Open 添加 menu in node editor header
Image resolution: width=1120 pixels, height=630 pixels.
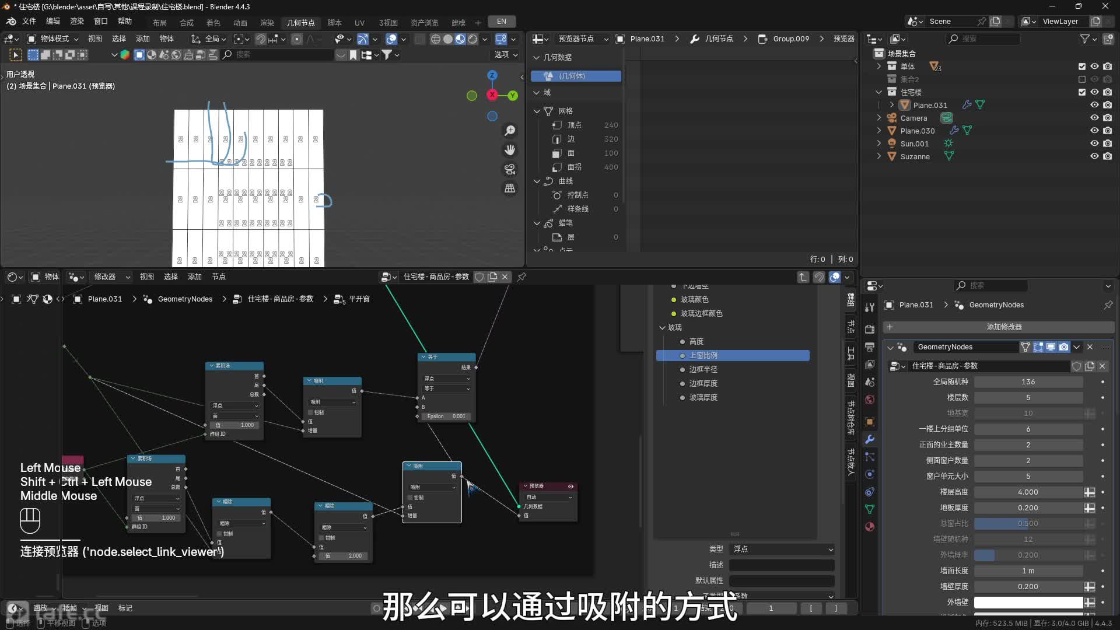[194, 277]
